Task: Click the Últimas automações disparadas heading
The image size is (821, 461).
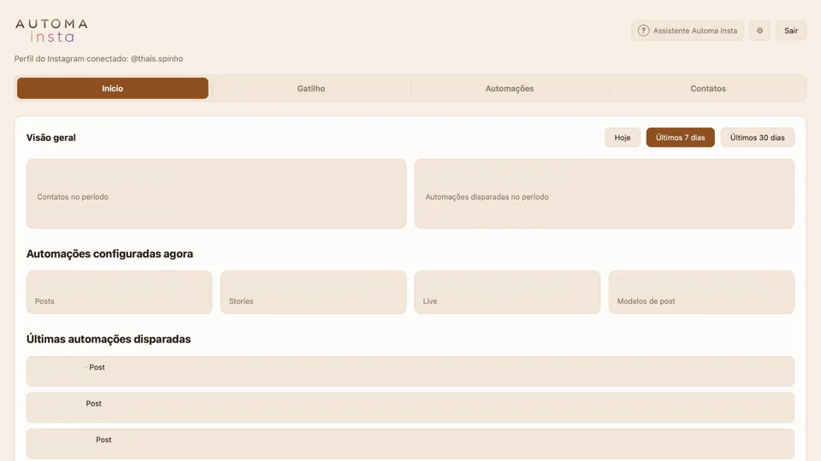Action: coord(109,339)
